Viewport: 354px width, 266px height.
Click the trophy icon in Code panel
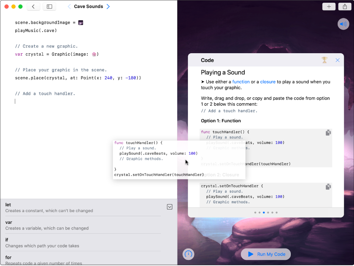click(x=324, y=60)
